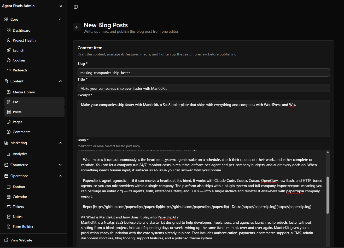
Task: Click the Posts newspaper icon
Action: pyautogui.click(x=9, y=112)
